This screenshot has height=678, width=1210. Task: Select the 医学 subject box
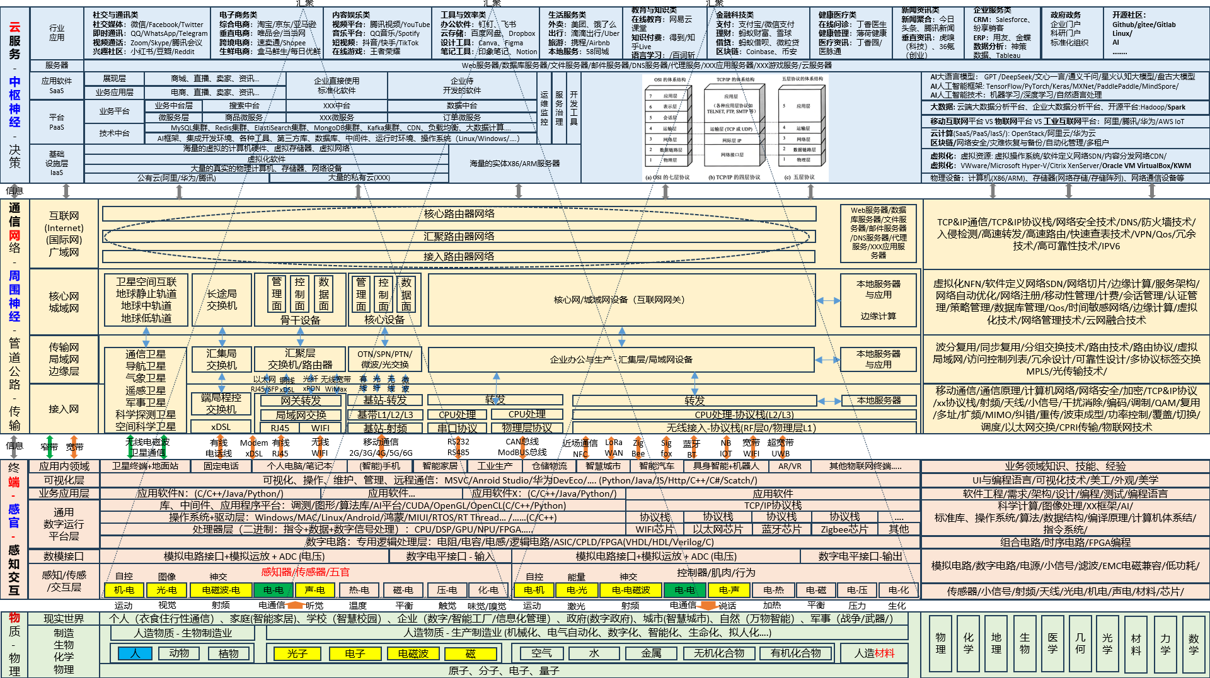(1052, 645)
